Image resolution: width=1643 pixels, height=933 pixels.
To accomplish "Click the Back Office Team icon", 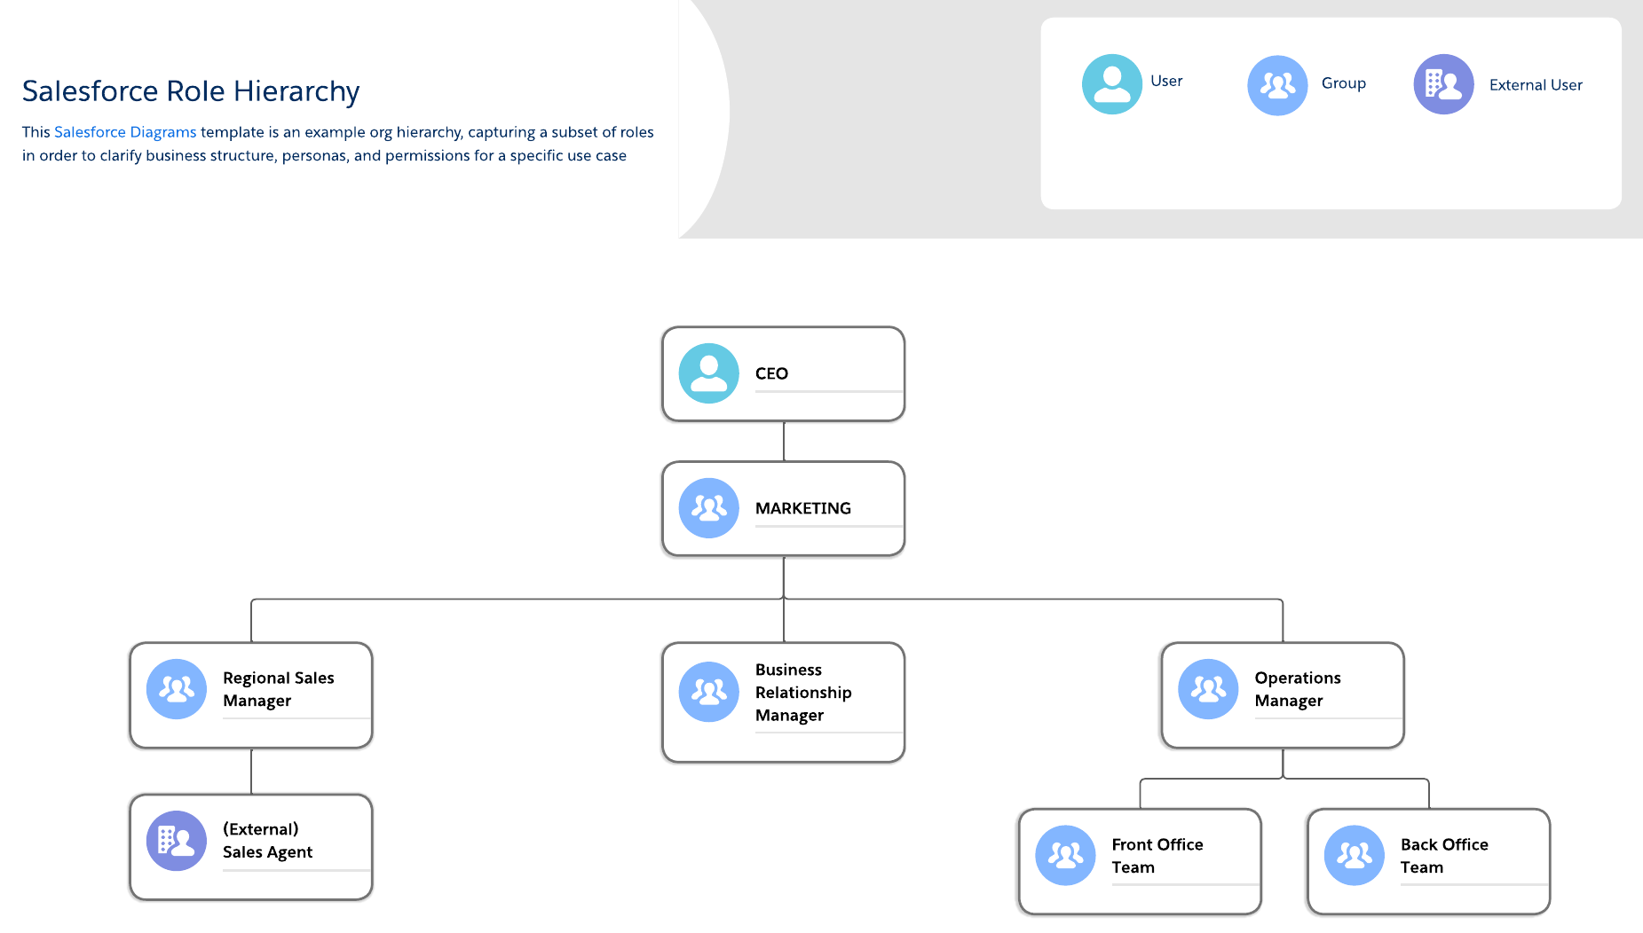I will coord(1354,856).
